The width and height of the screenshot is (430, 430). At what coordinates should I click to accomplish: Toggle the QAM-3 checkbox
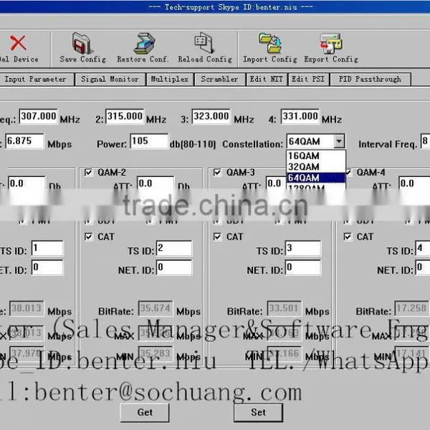click(217, 173)
